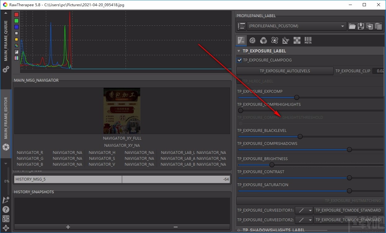Select the Color tool tab overlapping circles icon
This screenshot has height=233, width=386.
[x=264, y=40]
